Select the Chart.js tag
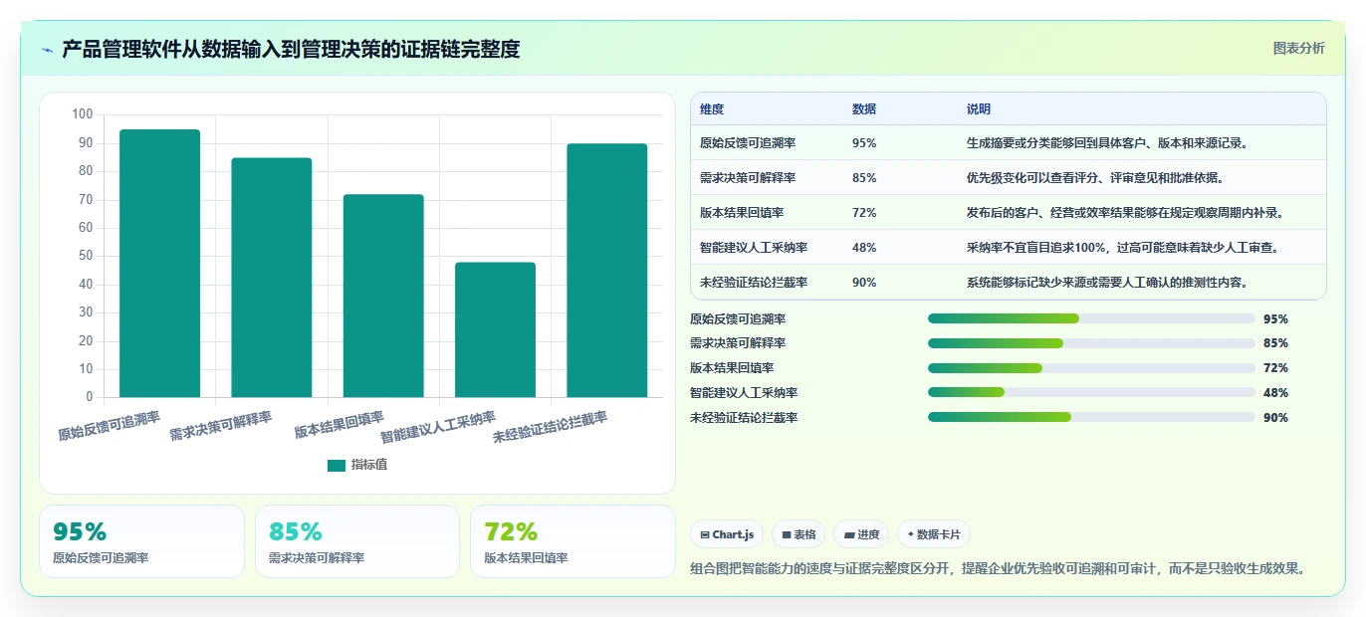This screenshot has height=617, width=1366. pyautogui.click(x=727, y=534)
